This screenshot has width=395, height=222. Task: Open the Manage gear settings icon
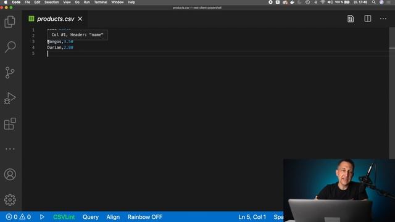pyautogui.click(x=10, y=200)
